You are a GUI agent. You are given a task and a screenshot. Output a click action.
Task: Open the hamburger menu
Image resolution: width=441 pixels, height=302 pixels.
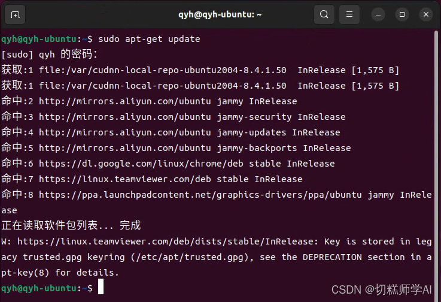tap(349, 14)
